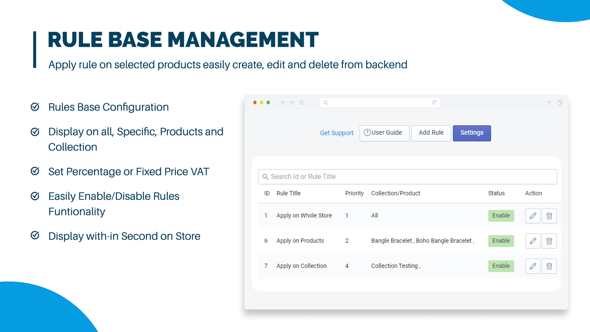
Task: Open a new browser tab plus icon
Action: [x=549, y=103]
